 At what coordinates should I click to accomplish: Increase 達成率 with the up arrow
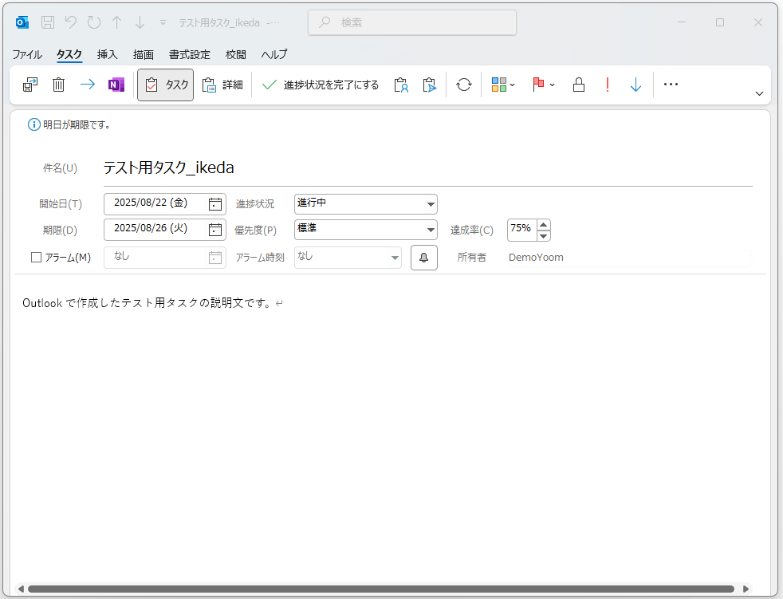(544, 225)
